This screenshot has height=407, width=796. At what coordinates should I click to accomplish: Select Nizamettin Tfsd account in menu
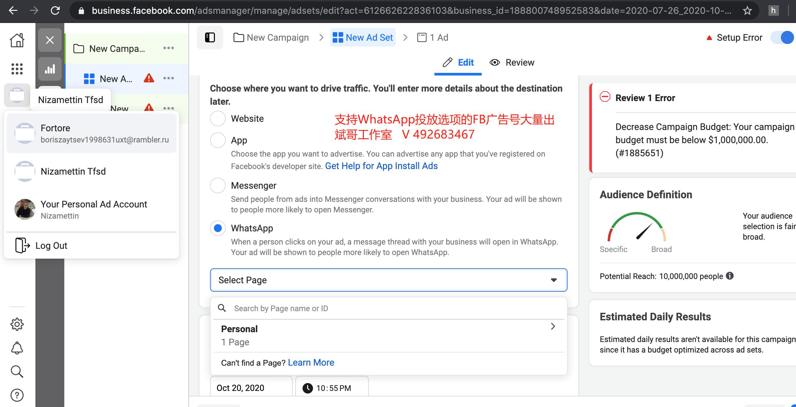click(92, 171)
